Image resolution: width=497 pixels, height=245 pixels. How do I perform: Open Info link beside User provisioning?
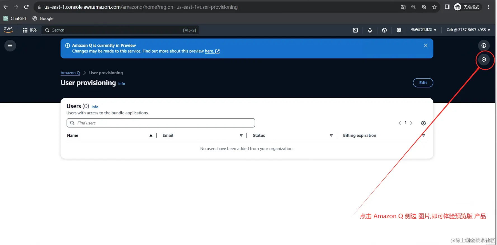[122, 84]
